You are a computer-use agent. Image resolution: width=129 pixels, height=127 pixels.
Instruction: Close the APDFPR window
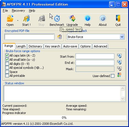pos(125,4)
